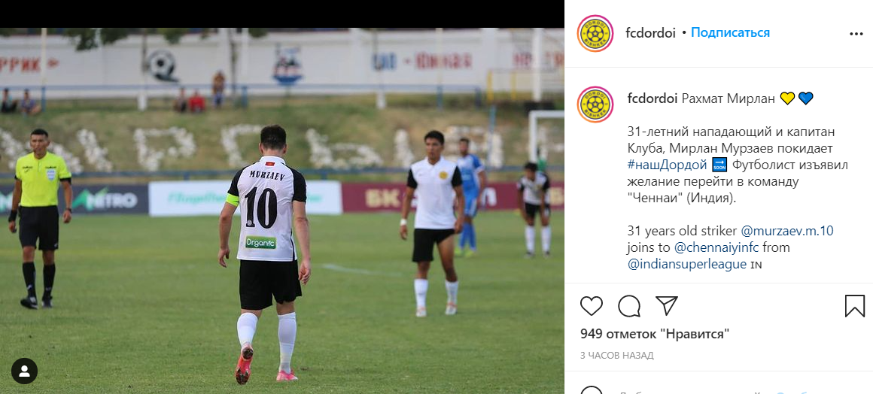Open fcdordoi avatar beside the caption
This screenshot has height=394, width=873.
click(x=595, y=105)
